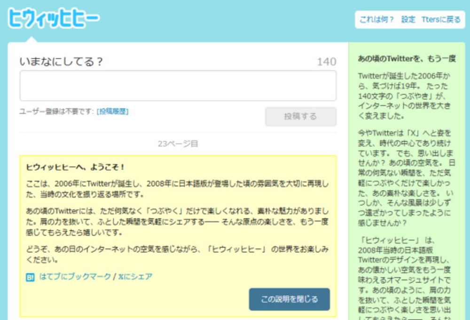Click the 投稿する post button
The width and height of the screenshot is (470, 320).
[x=301, y=116]
